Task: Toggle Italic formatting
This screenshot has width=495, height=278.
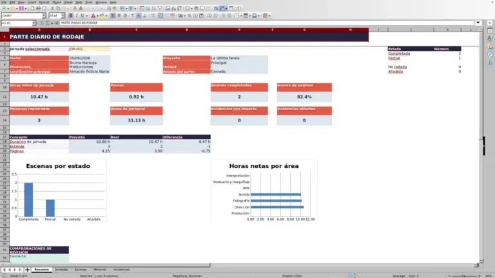Action: (x=77, y=15)
